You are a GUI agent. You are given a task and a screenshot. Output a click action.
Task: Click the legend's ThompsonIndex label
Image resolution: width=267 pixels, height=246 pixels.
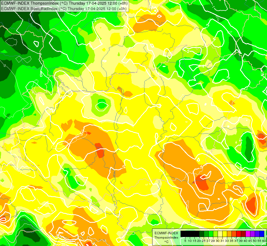(x=166, y=238)
